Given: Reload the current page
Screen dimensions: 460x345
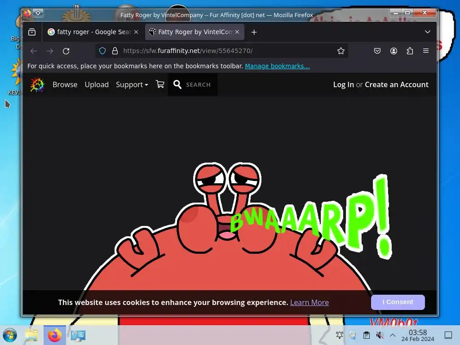Looking at the screenshot, I should point(66,51).
